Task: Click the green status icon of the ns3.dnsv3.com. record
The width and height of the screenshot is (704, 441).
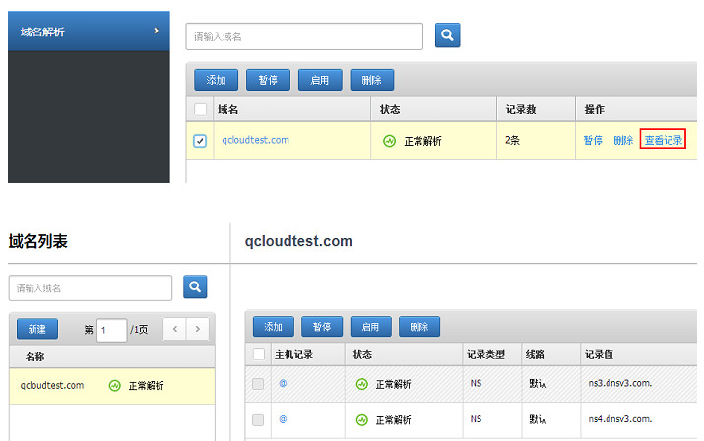Action: [362, 384]
